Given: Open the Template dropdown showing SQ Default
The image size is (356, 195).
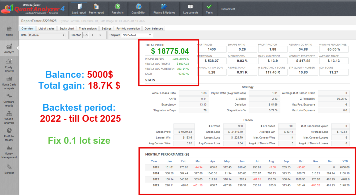Looking at the screenshot, I should [x=137, y=35].
